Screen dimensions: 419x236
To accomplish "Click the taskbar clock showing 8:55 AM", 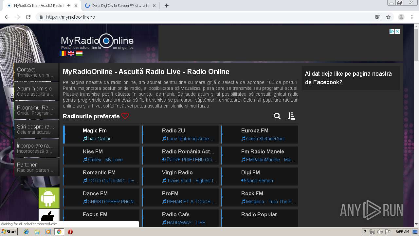I will (402, 232).
